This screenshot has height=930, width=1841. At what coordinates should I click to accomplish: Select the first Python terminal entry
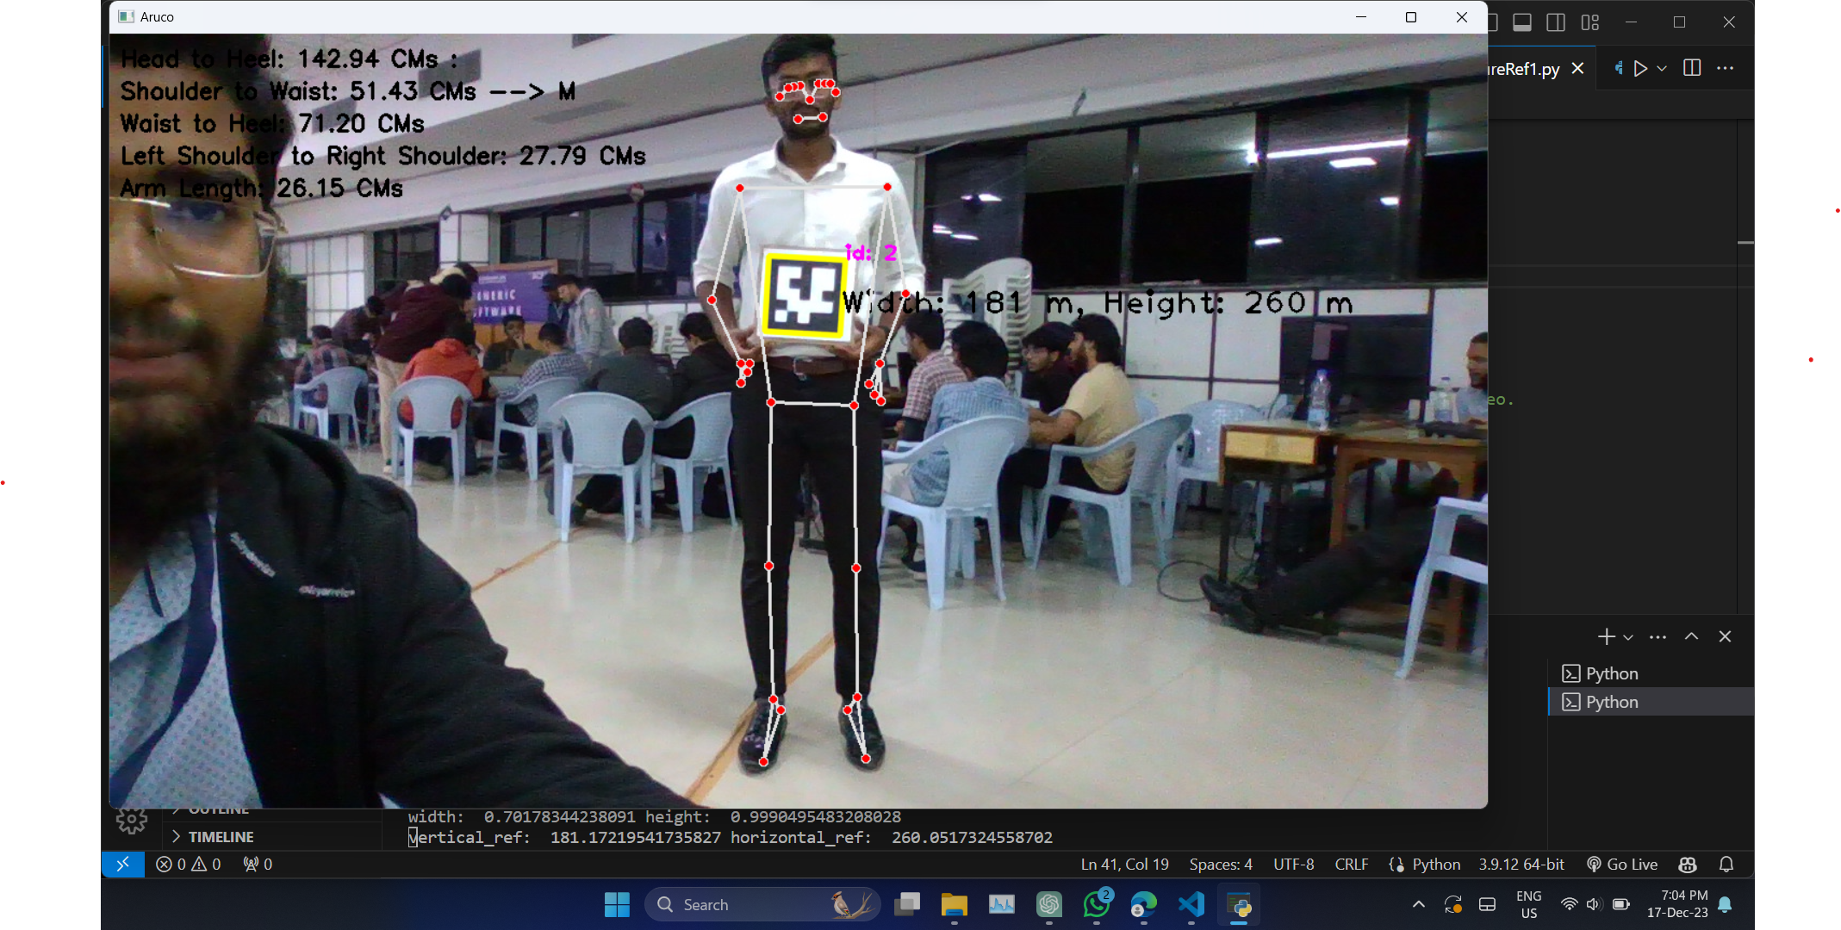point(1611,673)
